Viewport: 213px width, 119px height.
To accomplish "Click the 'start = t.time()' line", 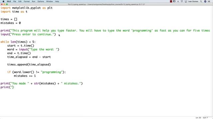I will click(x=21, y=46).
